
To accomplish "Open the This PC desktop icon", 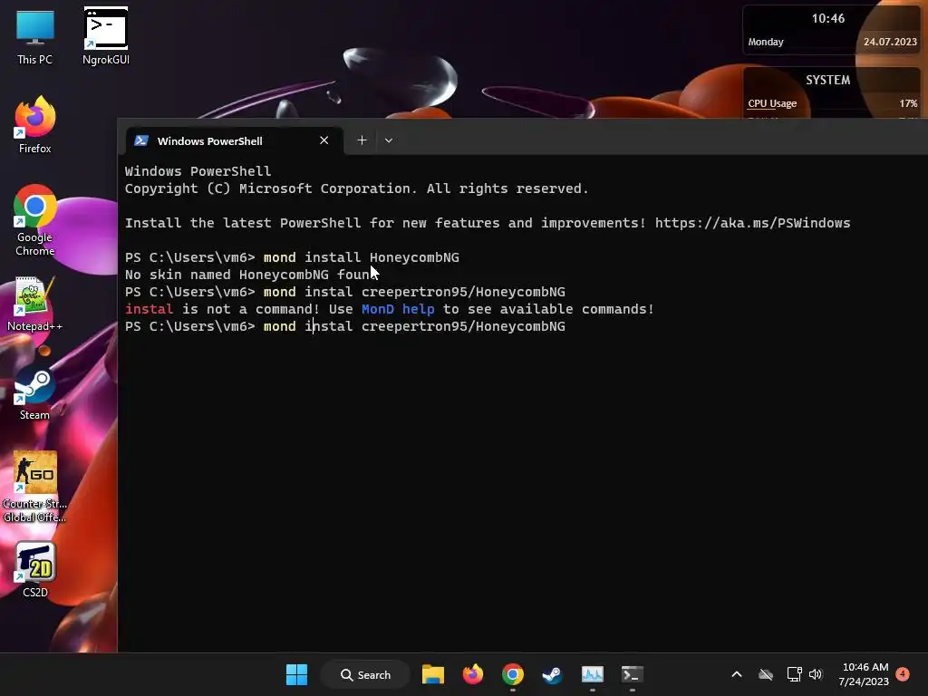I will 35,35.
